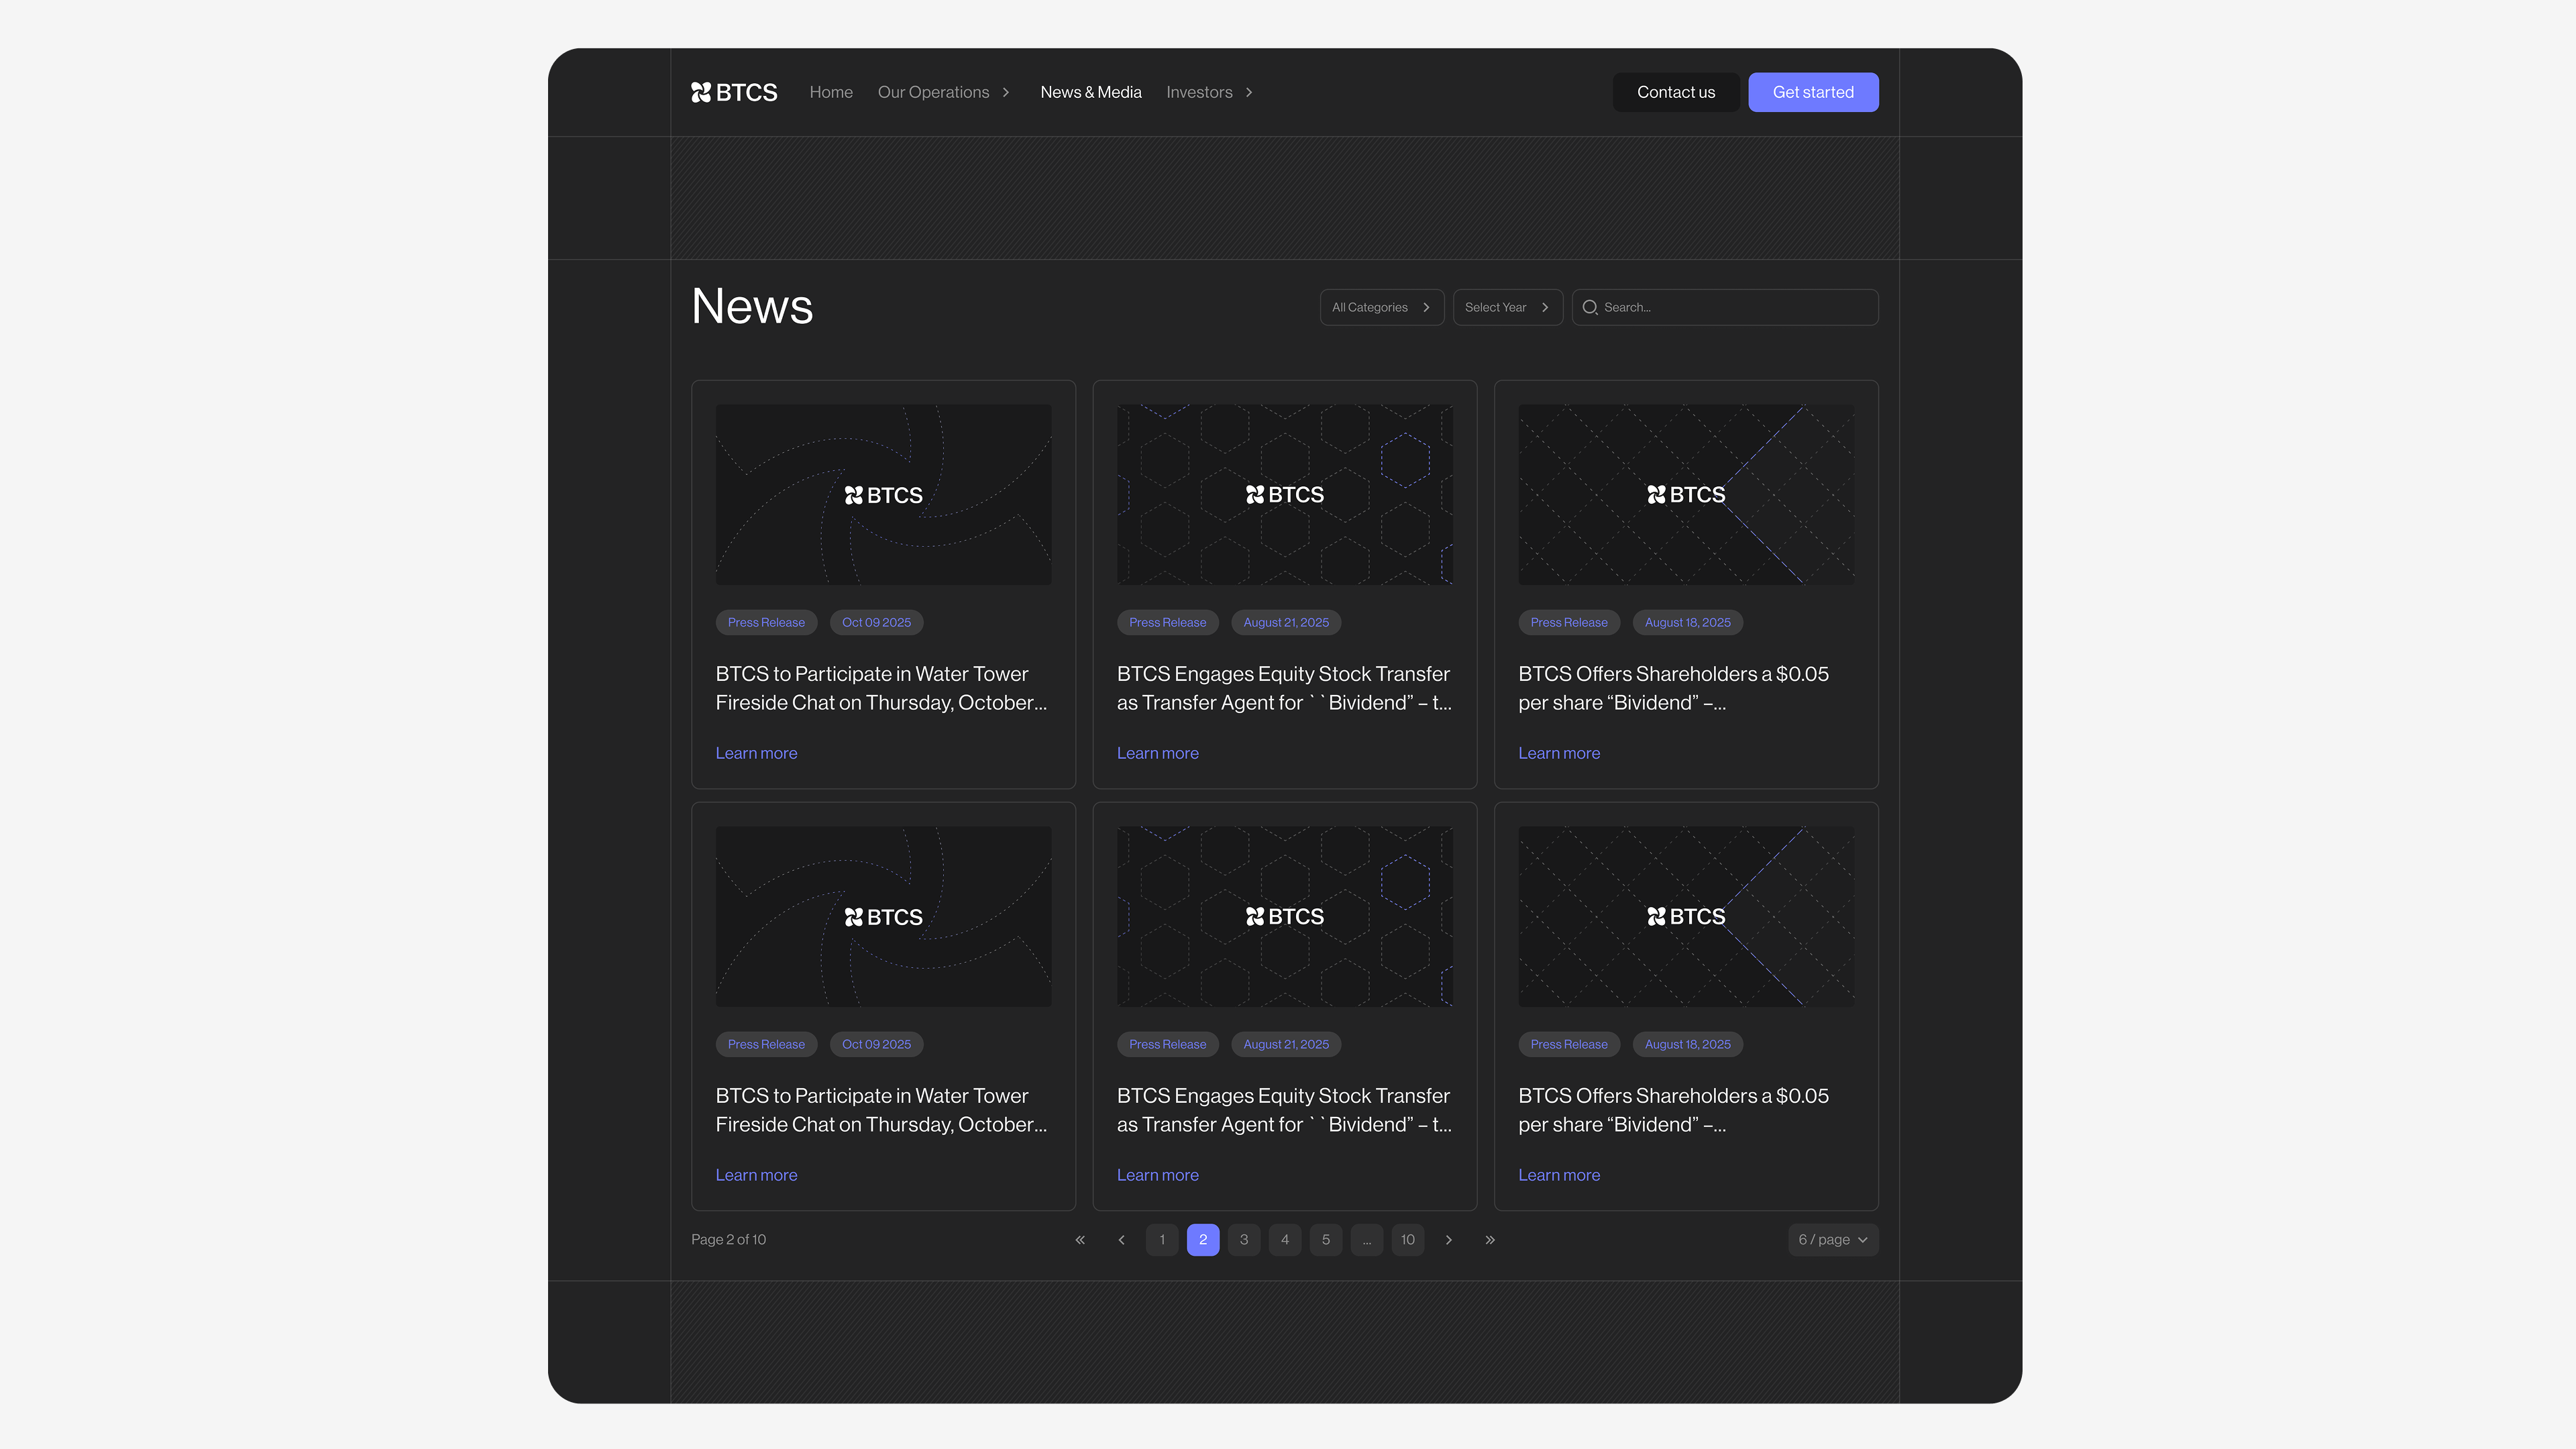Select page 5 in pagination

pos(1326,1239)
